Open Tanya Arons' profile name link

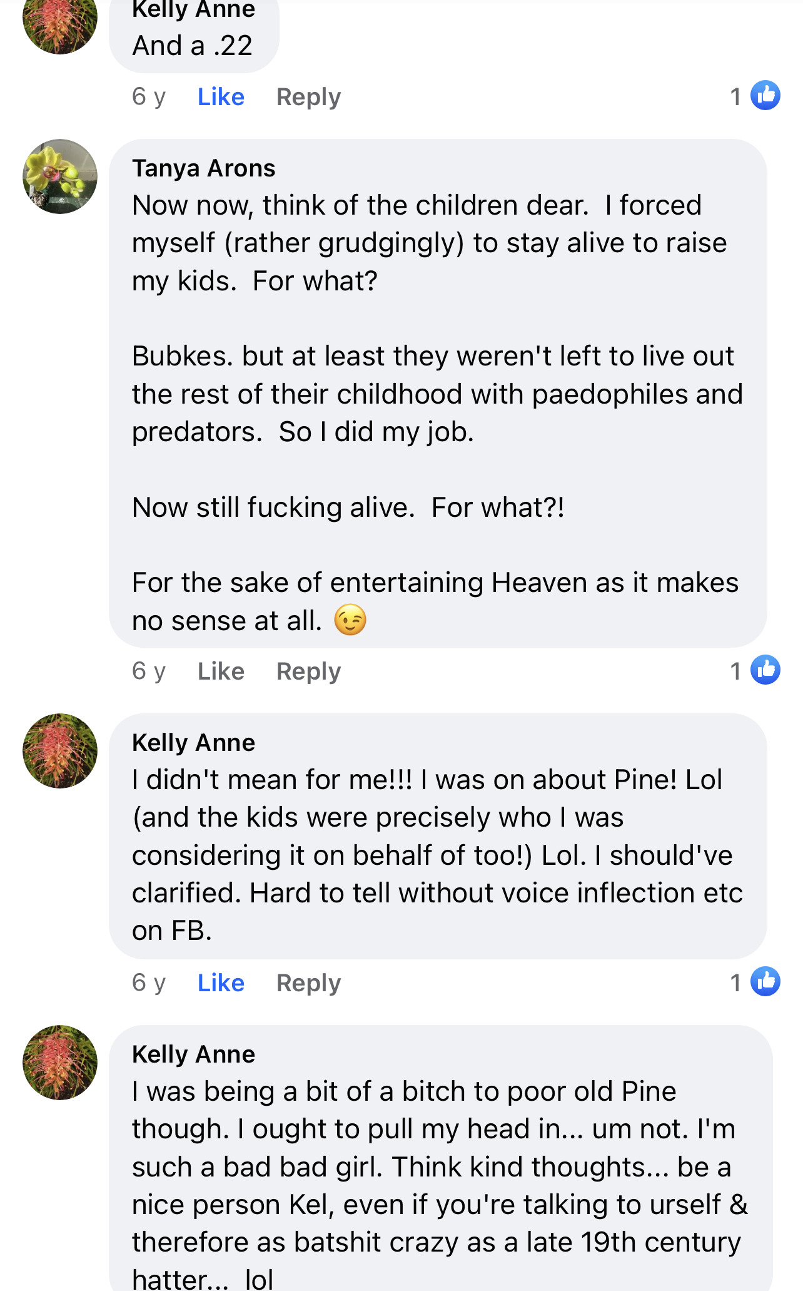(204, 168)
